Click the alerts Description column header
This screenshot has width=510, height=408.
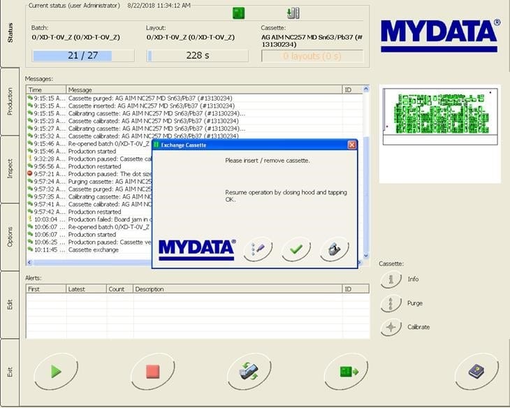click(238, 289)
